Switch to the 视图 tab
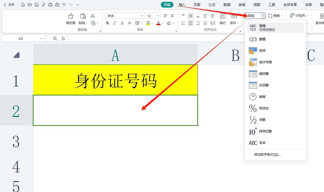This screenshot has width=324, height=192. pos(257,5)
